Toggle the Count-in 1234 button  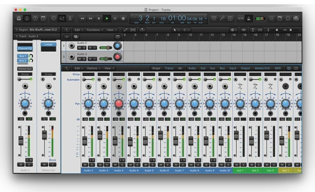240,18
